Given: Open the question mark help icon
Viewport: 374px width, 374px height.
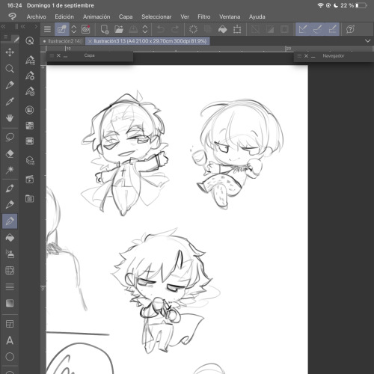Looking at the screenshot, I should click(x=350, y=29).
